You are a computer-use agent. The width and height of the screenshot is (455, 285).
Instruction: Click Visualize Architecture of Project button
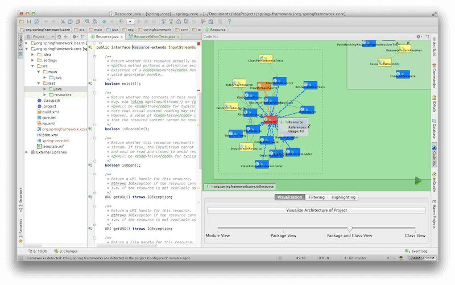[316, 210]
